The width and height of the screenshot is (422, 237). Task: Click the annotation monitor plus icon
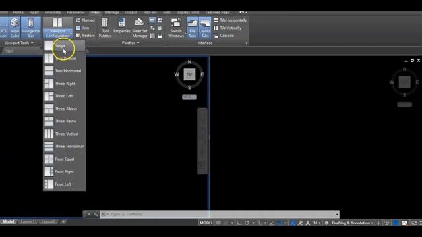378,223
